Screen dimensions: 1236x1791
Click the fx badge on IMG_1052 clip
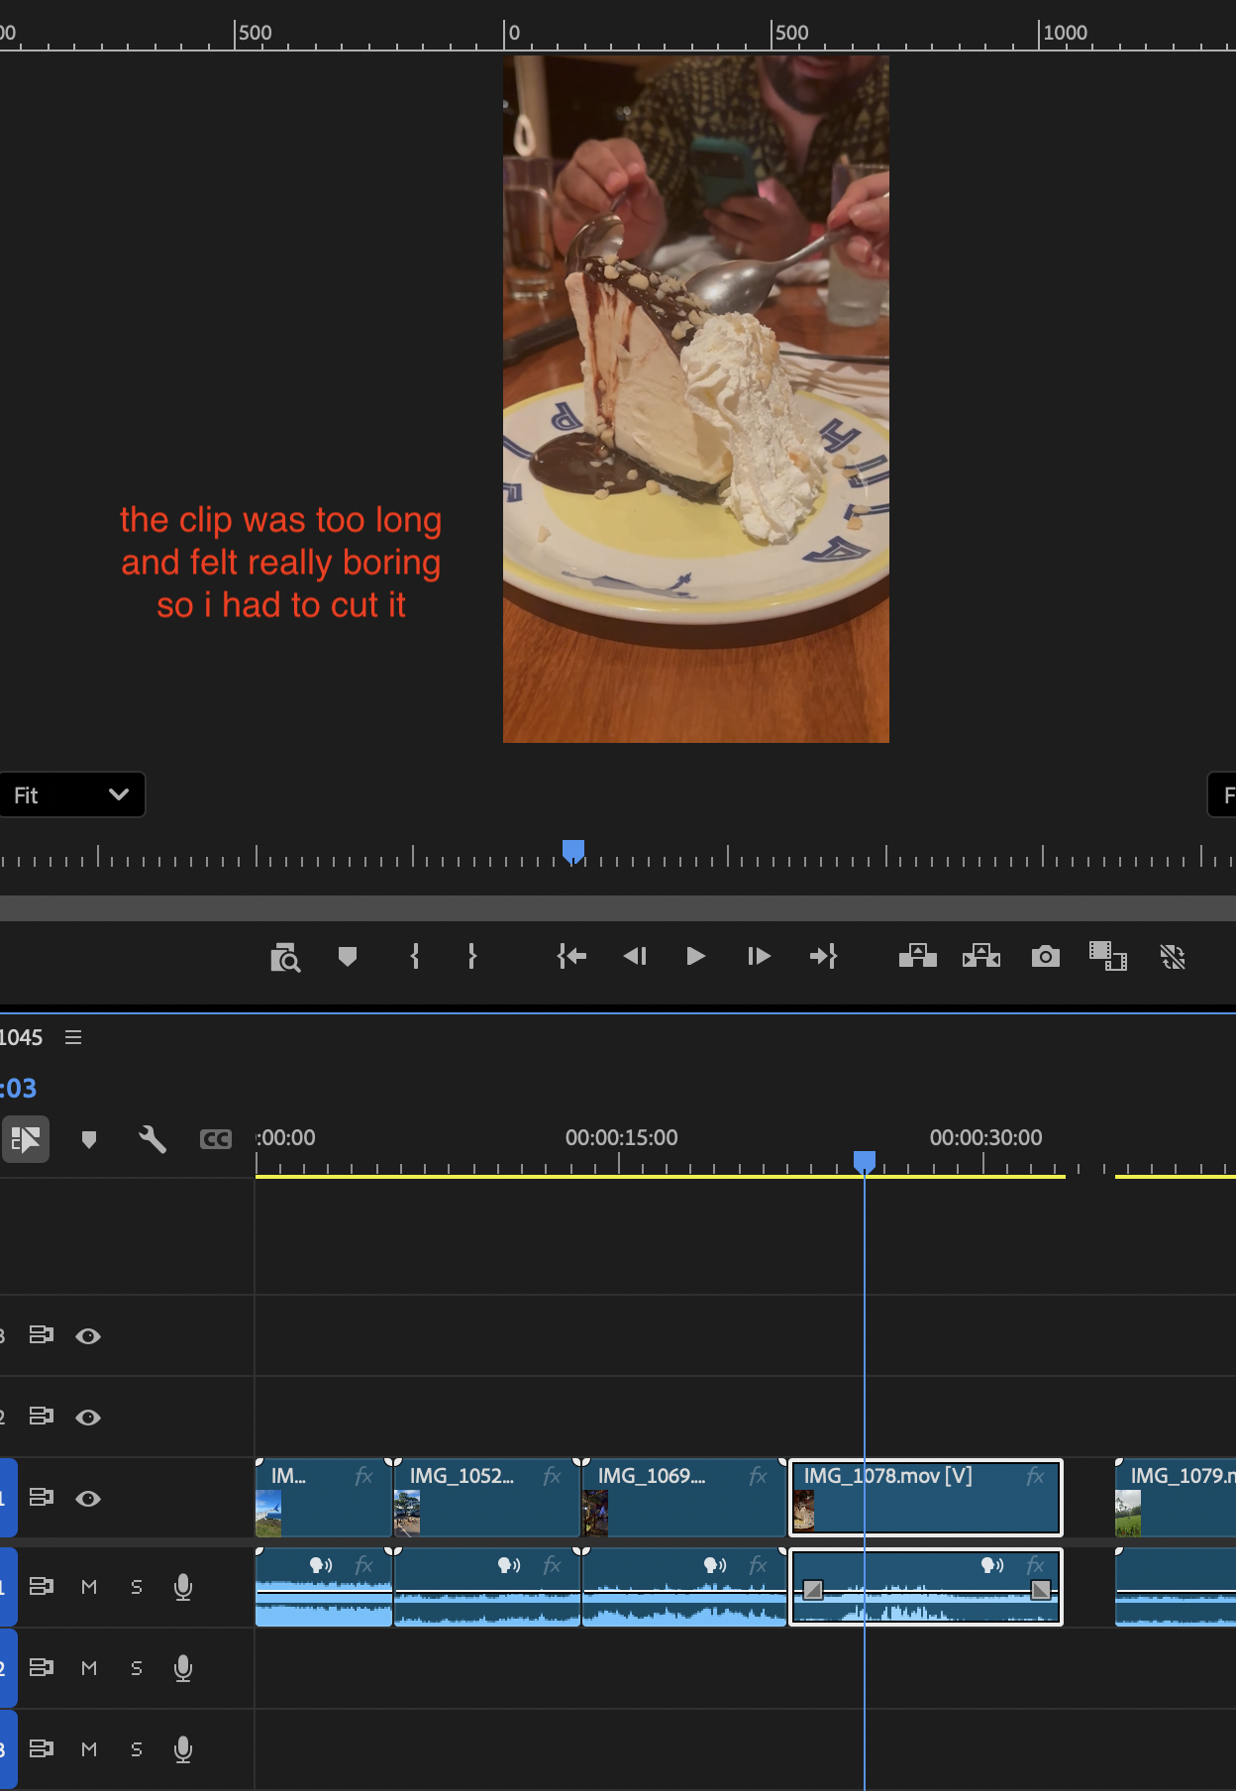[x=552, y=1477]
